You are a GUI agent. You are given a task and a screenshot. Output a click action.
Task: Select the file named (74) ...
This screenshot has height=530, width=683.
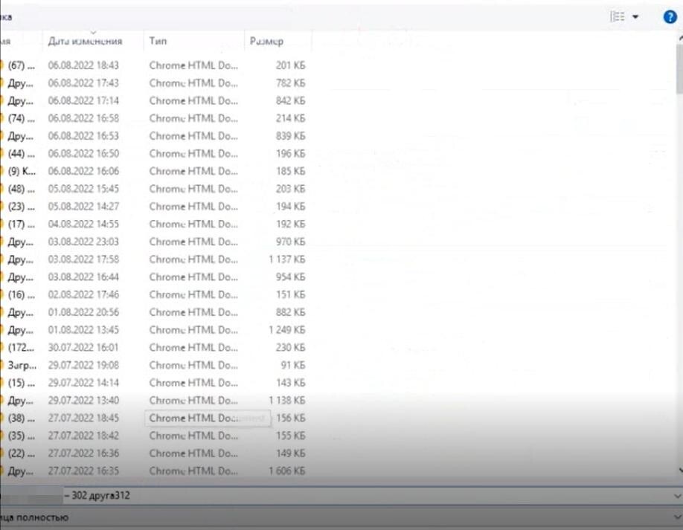pyautogui.click(x=21, y=118)
